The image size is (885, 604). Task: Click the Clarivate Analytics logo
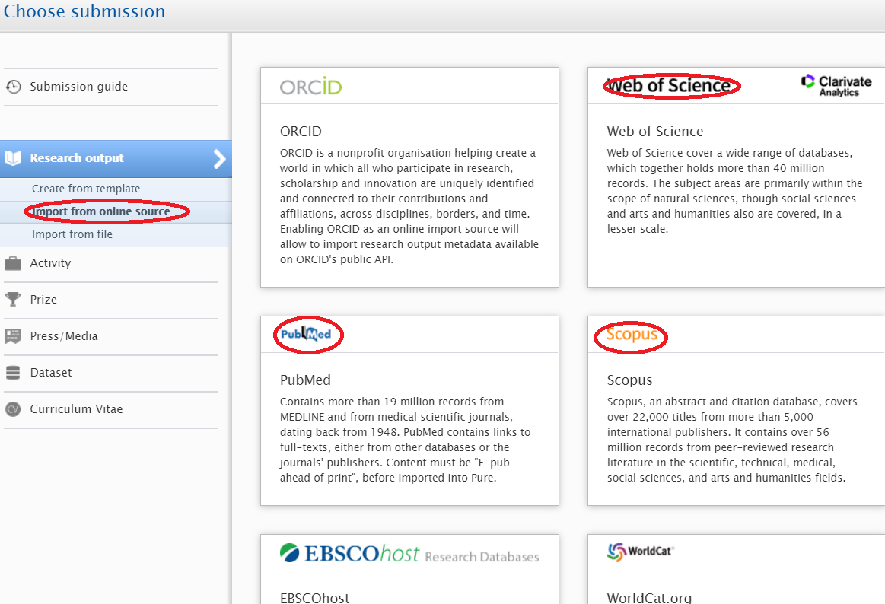836,86
